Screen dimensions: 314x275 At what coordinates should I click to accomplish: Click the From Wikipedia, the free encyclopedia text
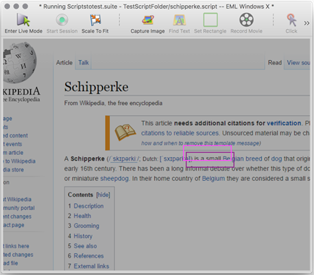point(113,103)
